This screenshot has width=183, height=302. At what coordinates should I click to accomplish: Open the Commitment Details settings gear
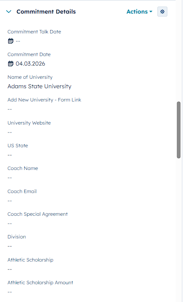pos(162,12)
